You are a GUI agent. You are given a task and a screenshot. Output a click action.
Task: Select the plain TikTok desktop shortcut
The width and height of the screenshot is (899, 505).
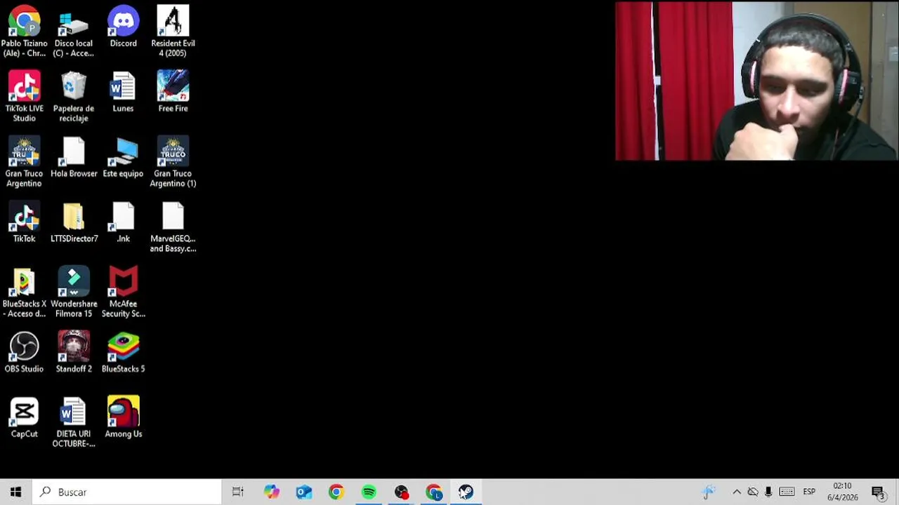(x=24, y=222)
